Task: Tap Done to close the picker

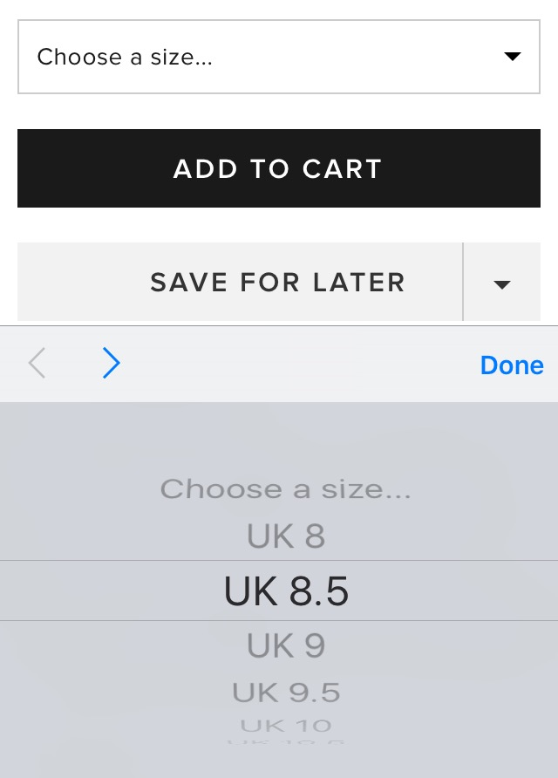Action: 512,365
